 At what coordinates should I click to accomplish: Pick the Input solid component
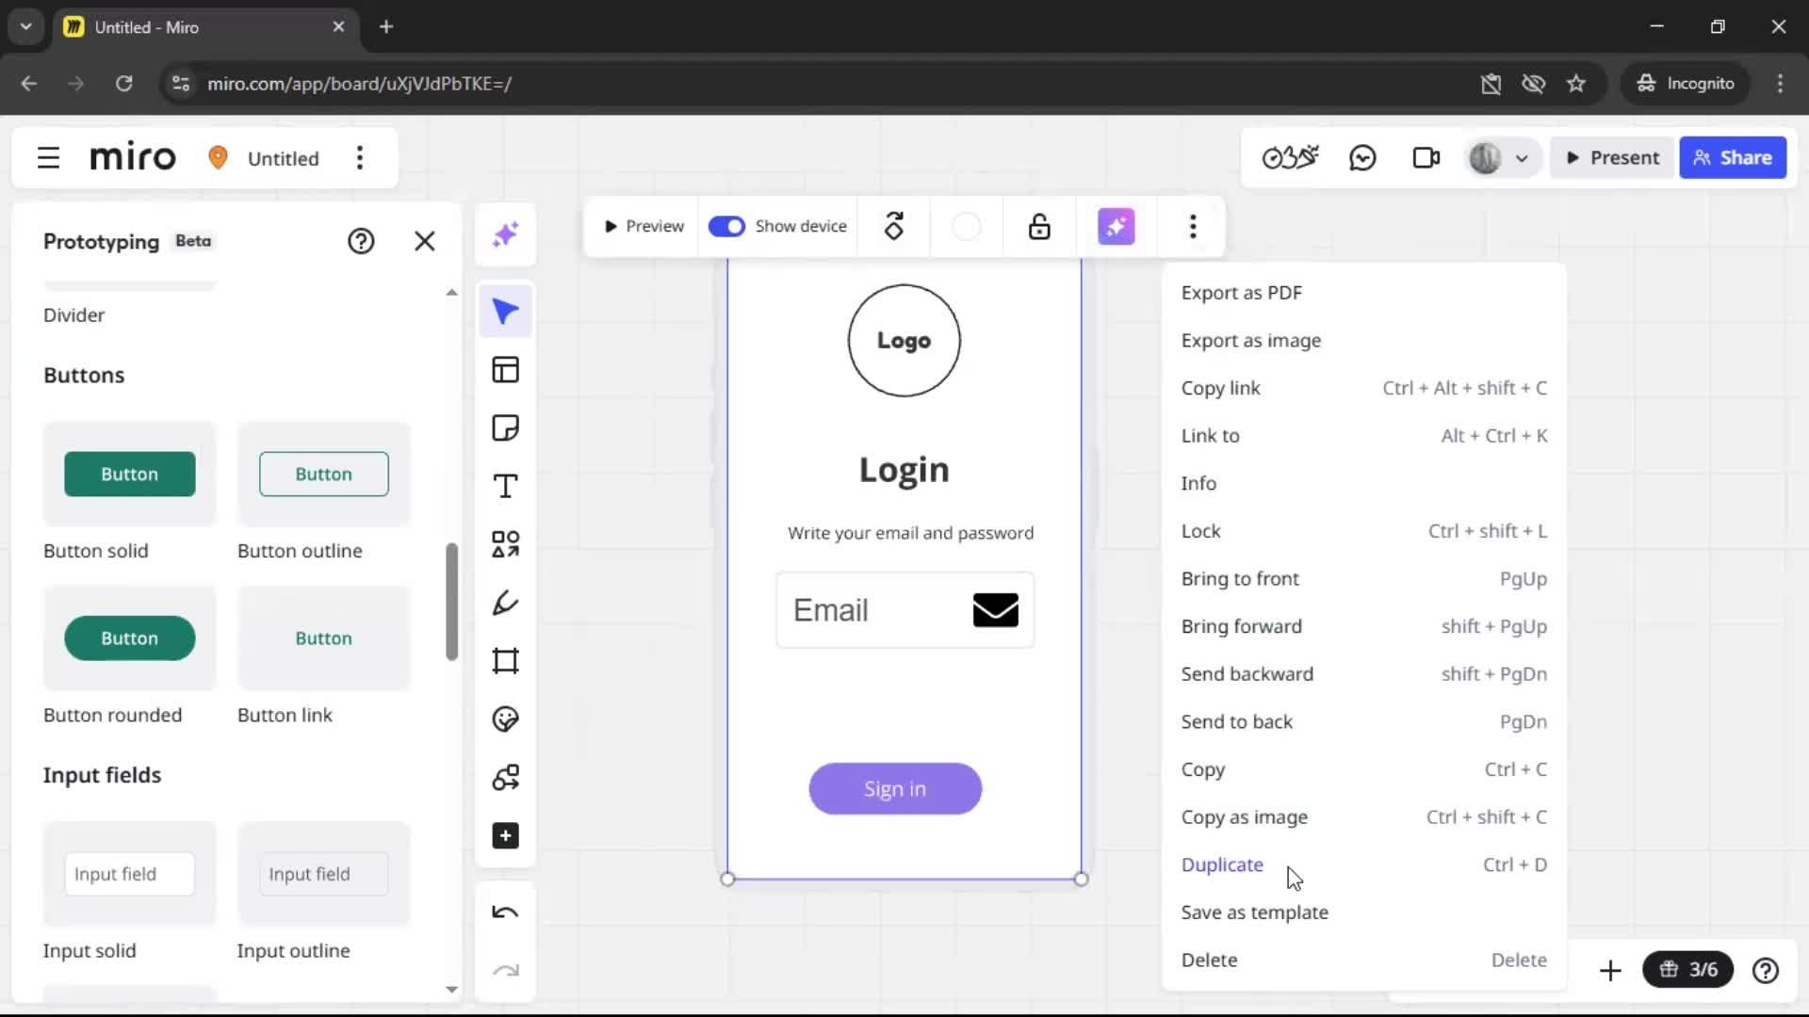pyautogui.click(x=130, y=874)
